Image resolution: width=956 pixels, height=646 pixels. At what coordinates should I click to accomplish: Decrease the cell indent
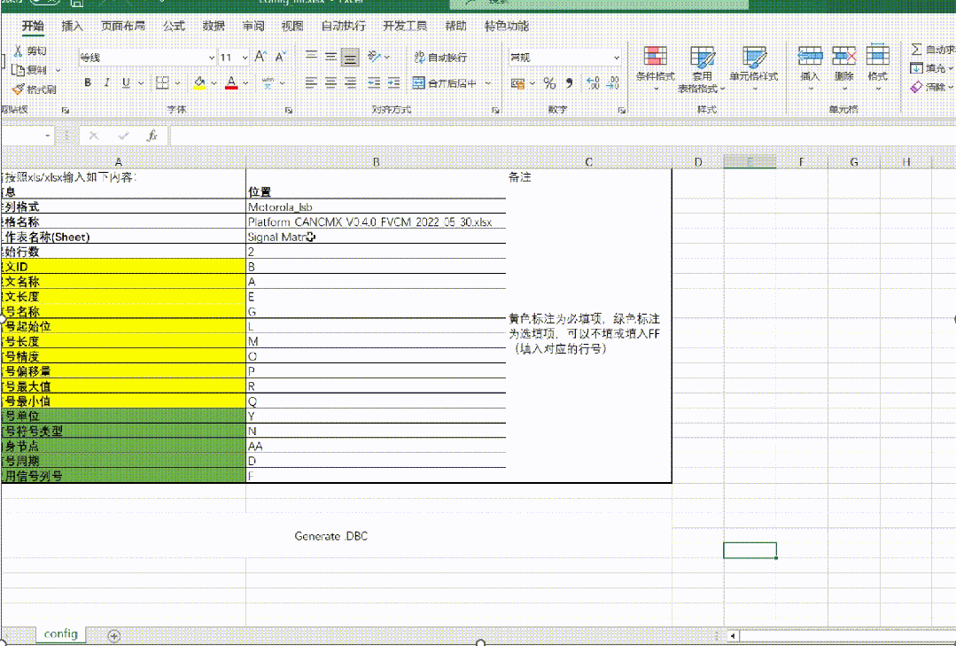pos(375,82)
